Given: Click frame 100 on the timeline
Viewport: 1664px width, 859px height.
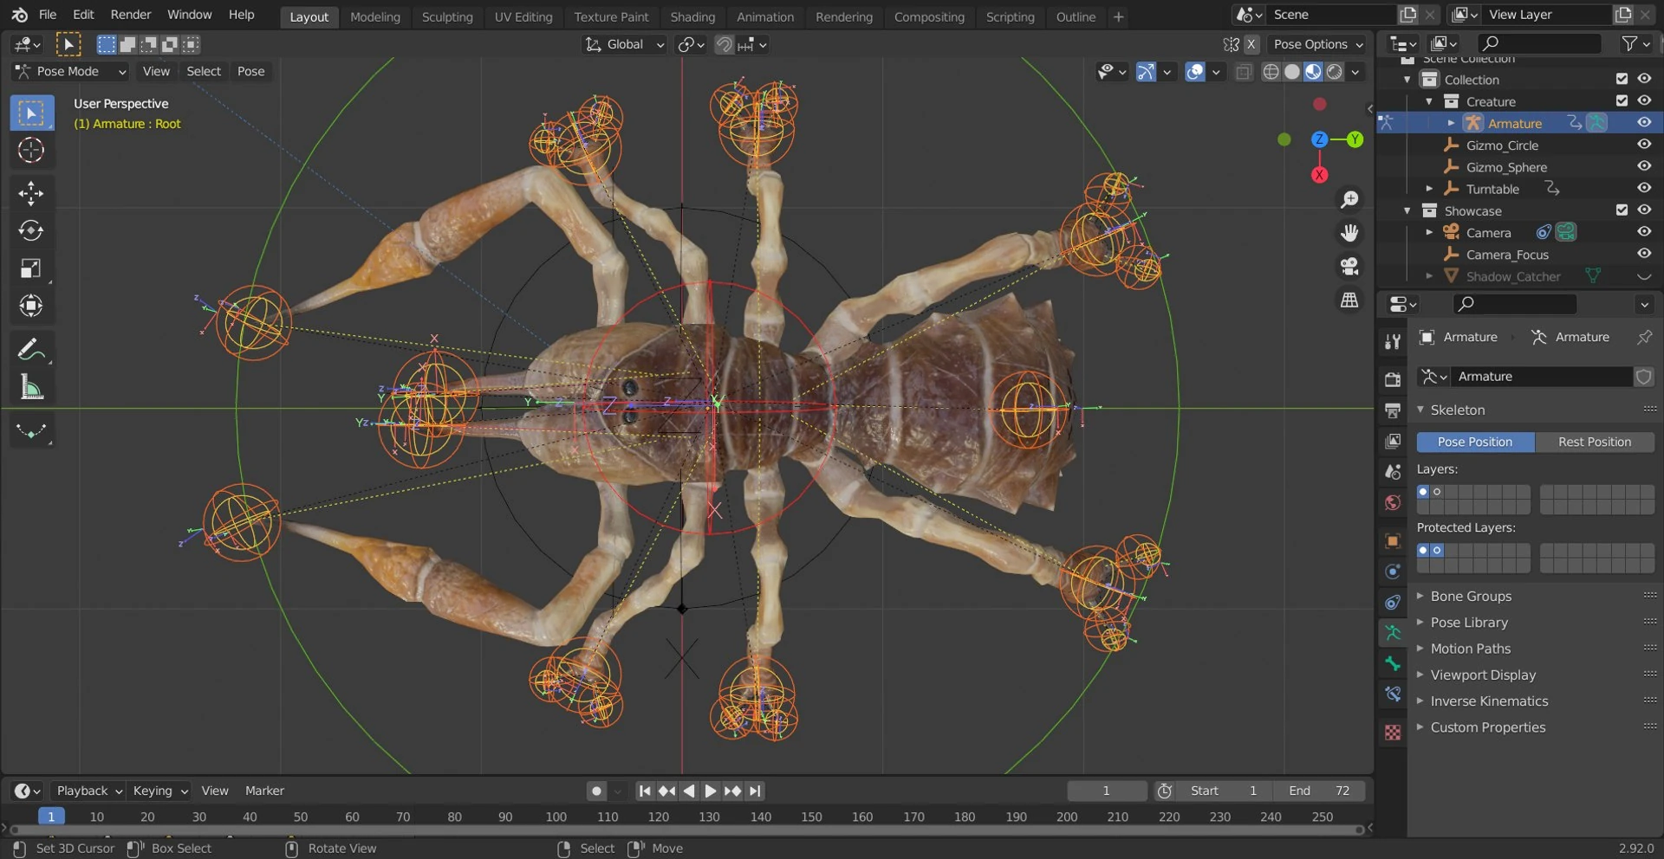Looking at the screenshot, I should pyautogui.click(x=555, y=817).
